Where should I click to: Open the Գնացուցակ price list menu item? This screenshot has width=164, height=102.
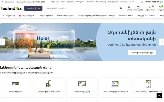(x=100, y=2)
